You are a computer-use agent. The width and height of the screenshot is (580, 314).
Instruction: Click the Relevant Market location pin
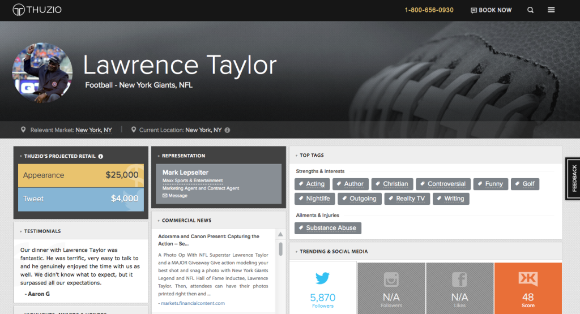click(23, 130)
